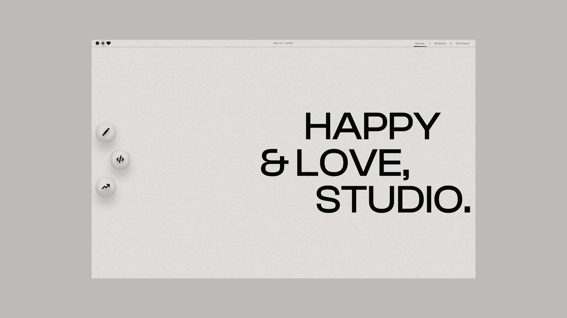Click the smiley face logo icon
The image size is (567, 318).
pos(97,43)
